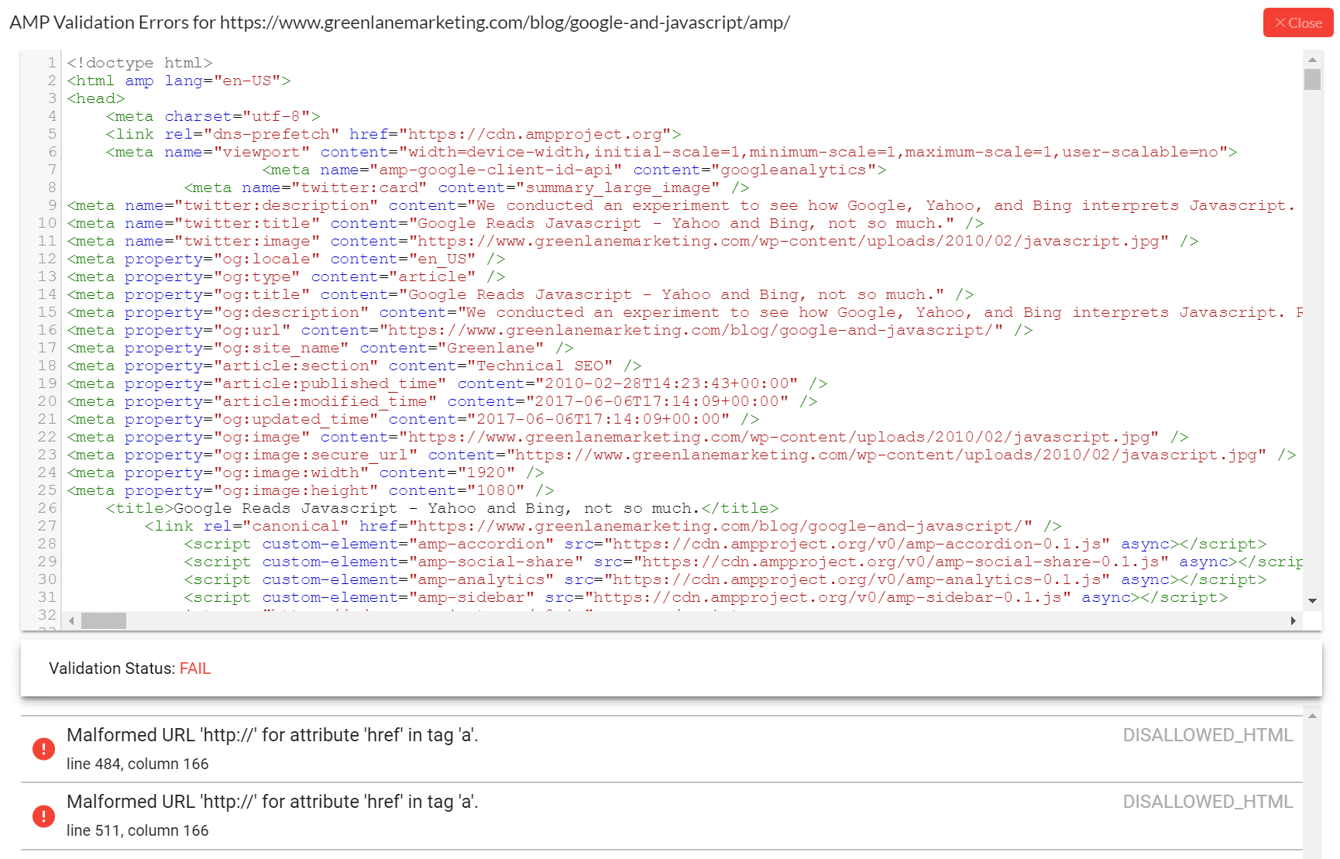Click the og:locale meta line
The image size is (1340, 859).
(287, 259)
